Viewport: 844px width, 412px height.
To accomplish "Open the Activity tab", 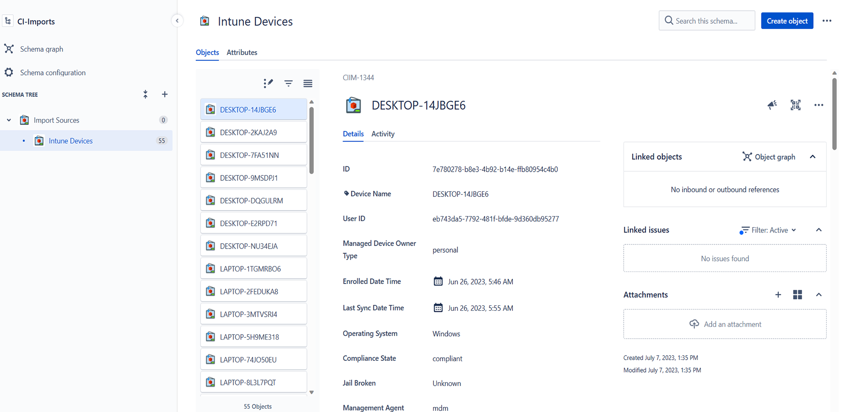I will (x=383, y=134).
